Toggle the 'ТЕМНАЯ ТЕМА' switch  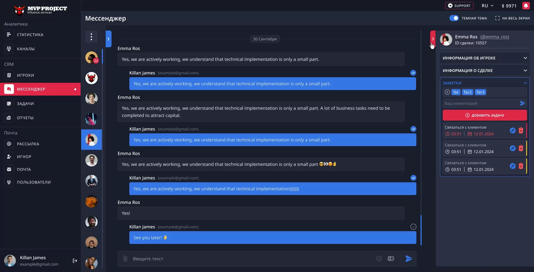coord(454,18)
